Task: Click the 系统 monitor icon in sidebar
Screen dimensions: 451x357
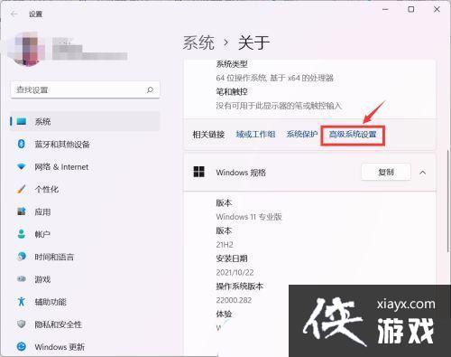Action: pyautogui.click(x=22, y=121)
